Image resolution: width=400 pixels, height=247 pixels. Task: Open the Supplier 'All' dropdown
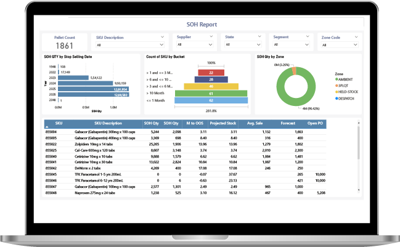tap(195, 44)
